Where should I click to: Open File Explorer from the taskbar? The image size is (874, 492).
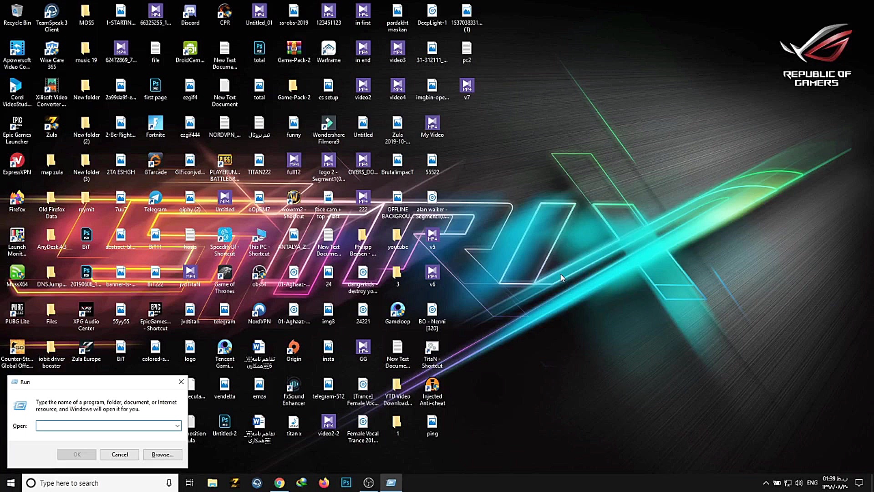coord(212,483)
